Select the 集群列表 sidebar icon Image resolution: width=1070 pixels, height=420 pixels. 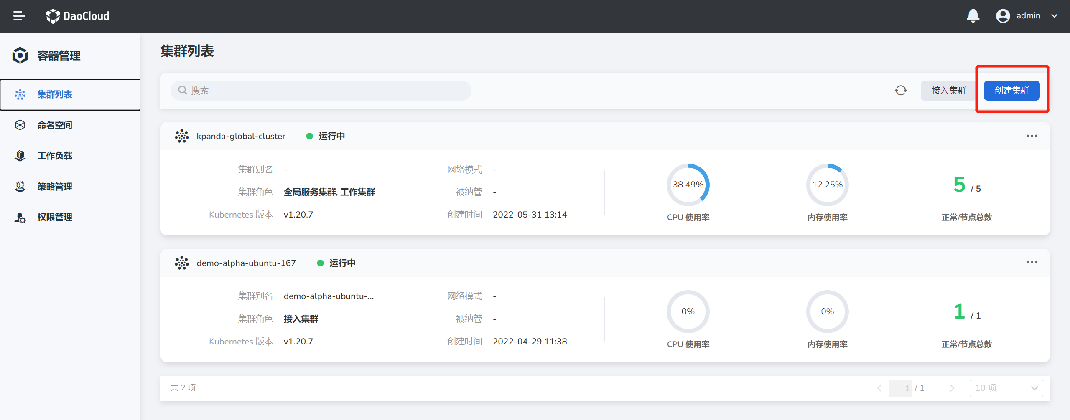pyautogui.click(x=20, y=94)
